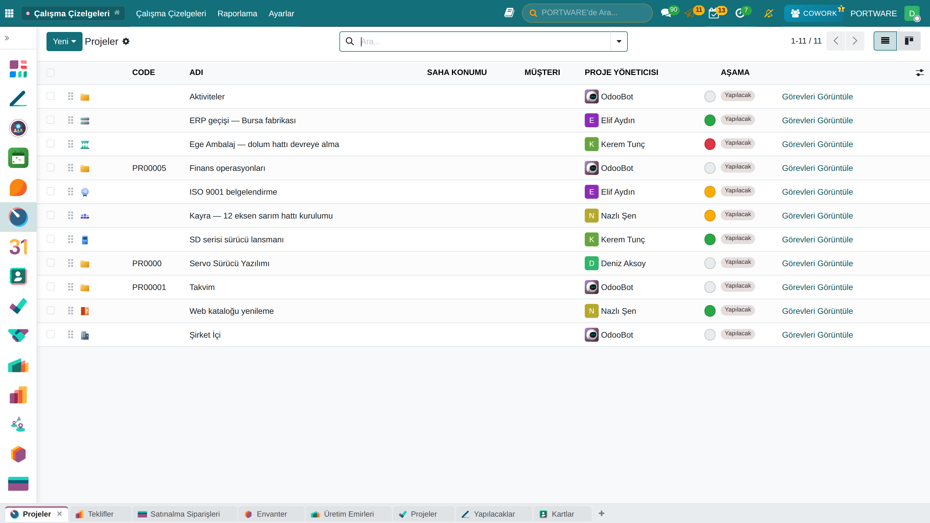Close the active Projeler bottom tab
This screenshot has width=930, height=523.
tap(60, 514)
